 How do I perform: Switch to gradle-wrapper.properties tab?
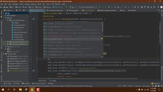[107, 10]
